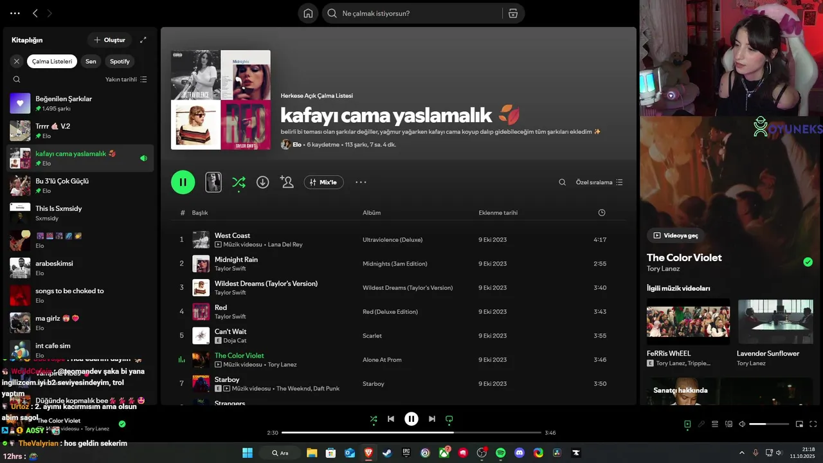Screen dimensions: 823x463
Task: Sort by duration clock icon header
Action: [x=602, y=213]
